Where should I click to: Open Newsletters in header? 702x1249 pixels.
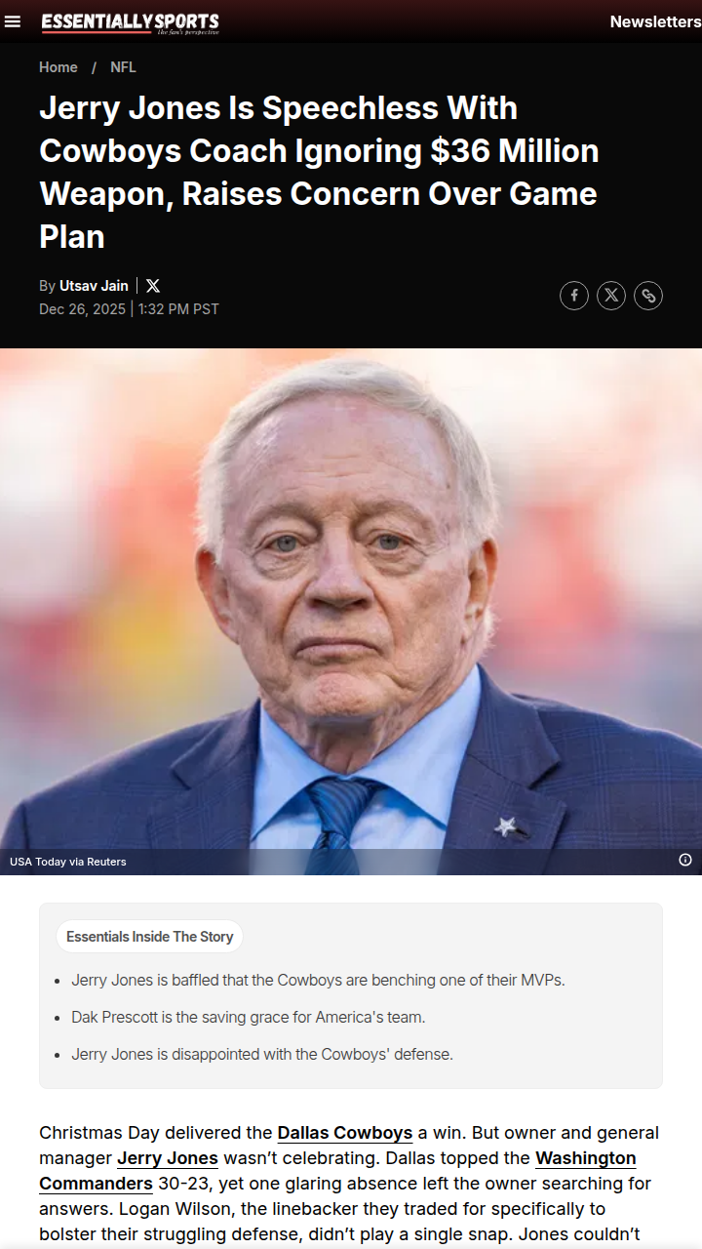coord(655,21)
